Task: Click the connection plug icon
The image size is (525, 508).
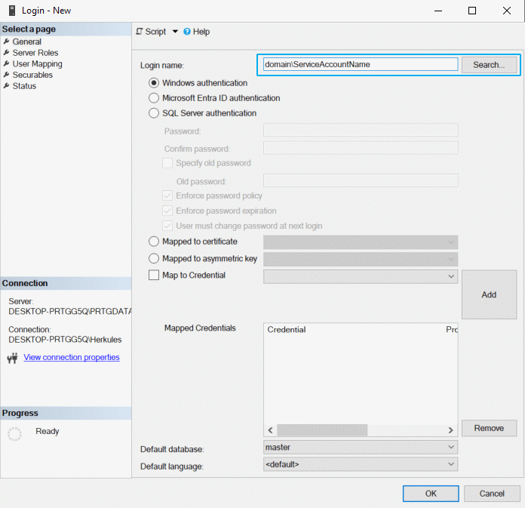Action: tap(13, 358)
